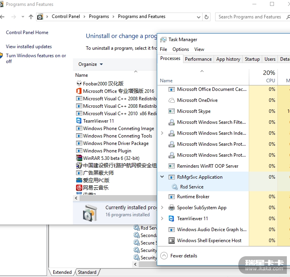Select Microsoft Visual C++ 2010 x86 entry
Viewport: 290px width, 277px height.
coord(116,113)
